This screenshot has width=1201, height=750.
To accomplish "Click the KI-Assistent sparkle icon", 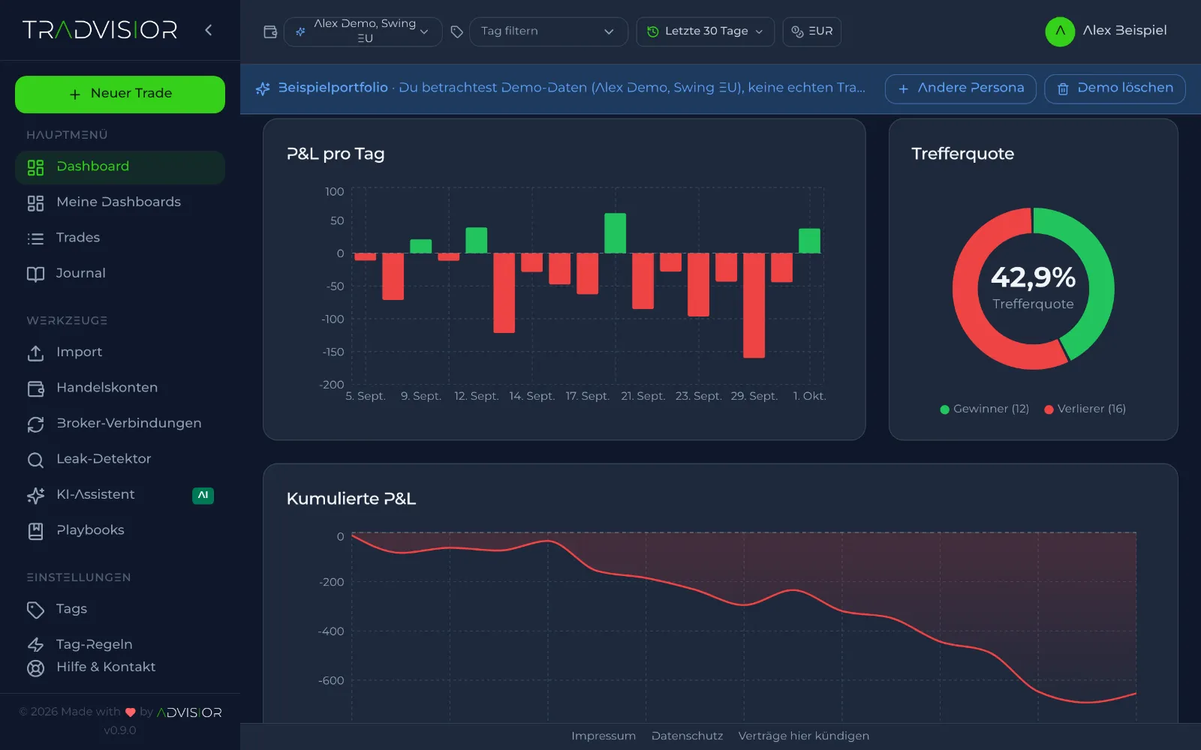I will pyautogui.click(x=35, y=495).
